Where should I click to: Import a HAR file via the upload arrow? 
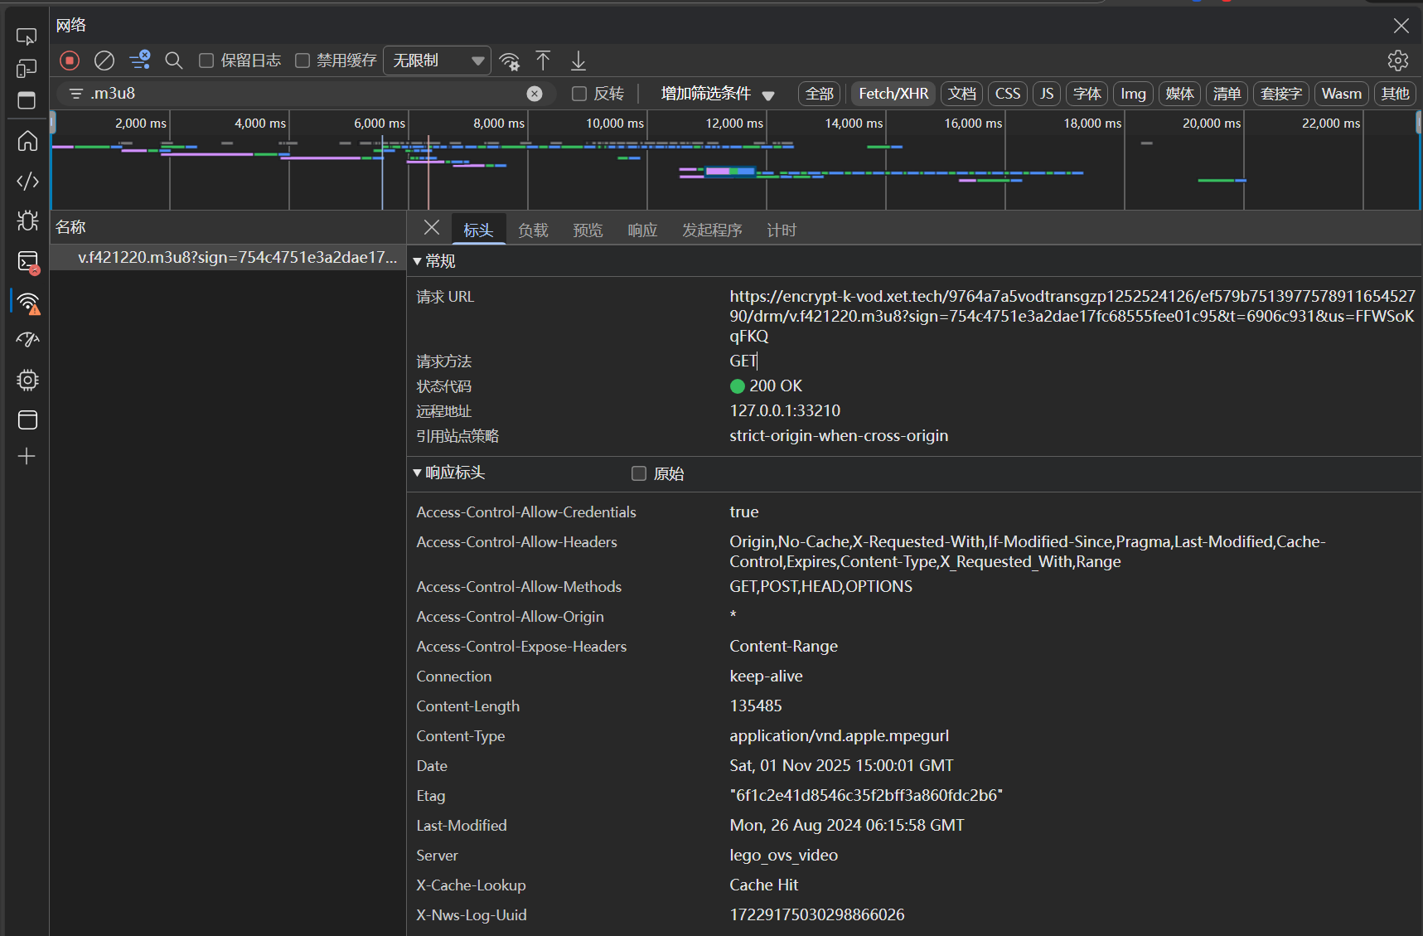[543, 61]
